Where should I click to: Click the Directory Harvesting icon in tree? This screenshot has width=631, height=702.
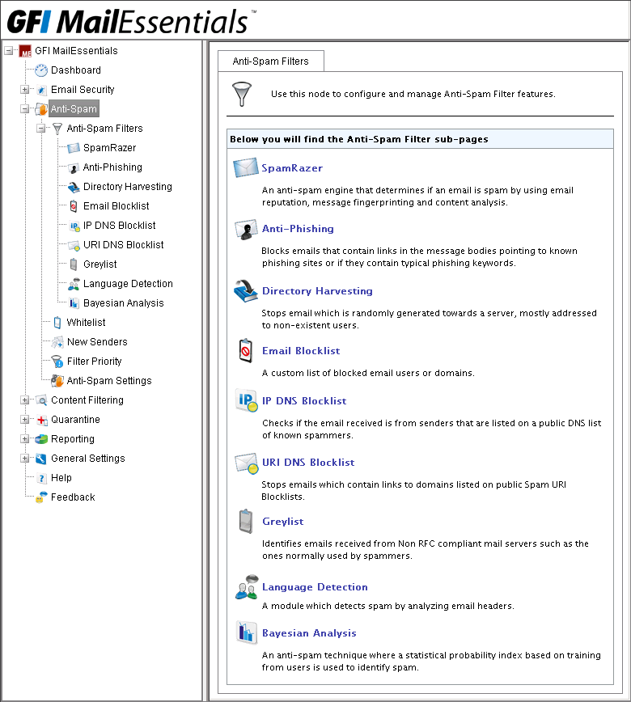tap(74, 187)
